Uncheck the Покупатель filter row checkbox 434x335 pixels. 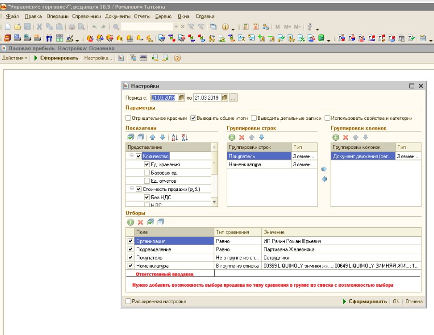[x=130, y=258]
